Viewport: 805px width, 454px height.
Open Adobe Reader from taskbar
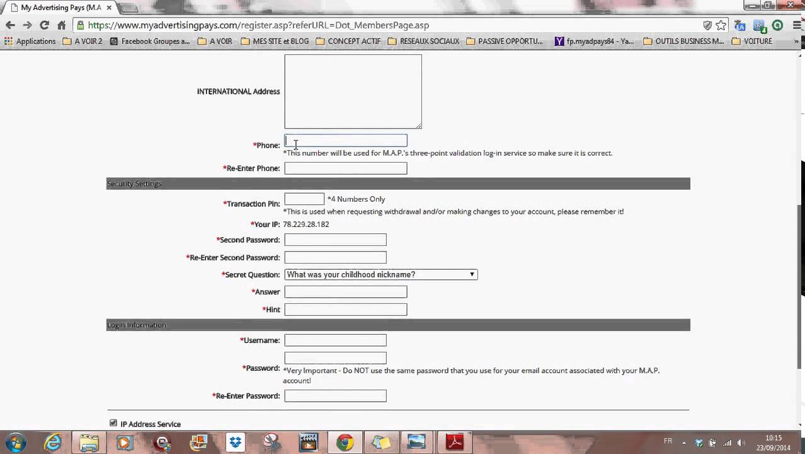point(455,442)
